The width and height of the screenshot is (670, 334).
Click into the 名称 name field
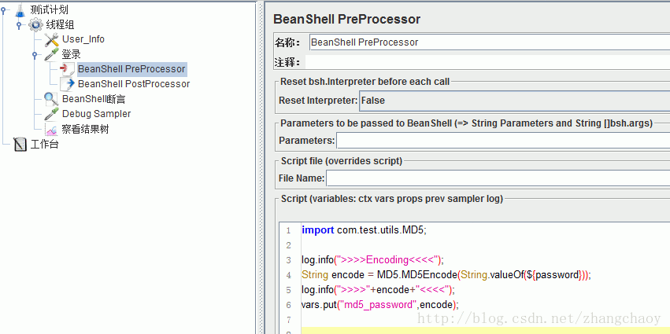coord(488,42)
